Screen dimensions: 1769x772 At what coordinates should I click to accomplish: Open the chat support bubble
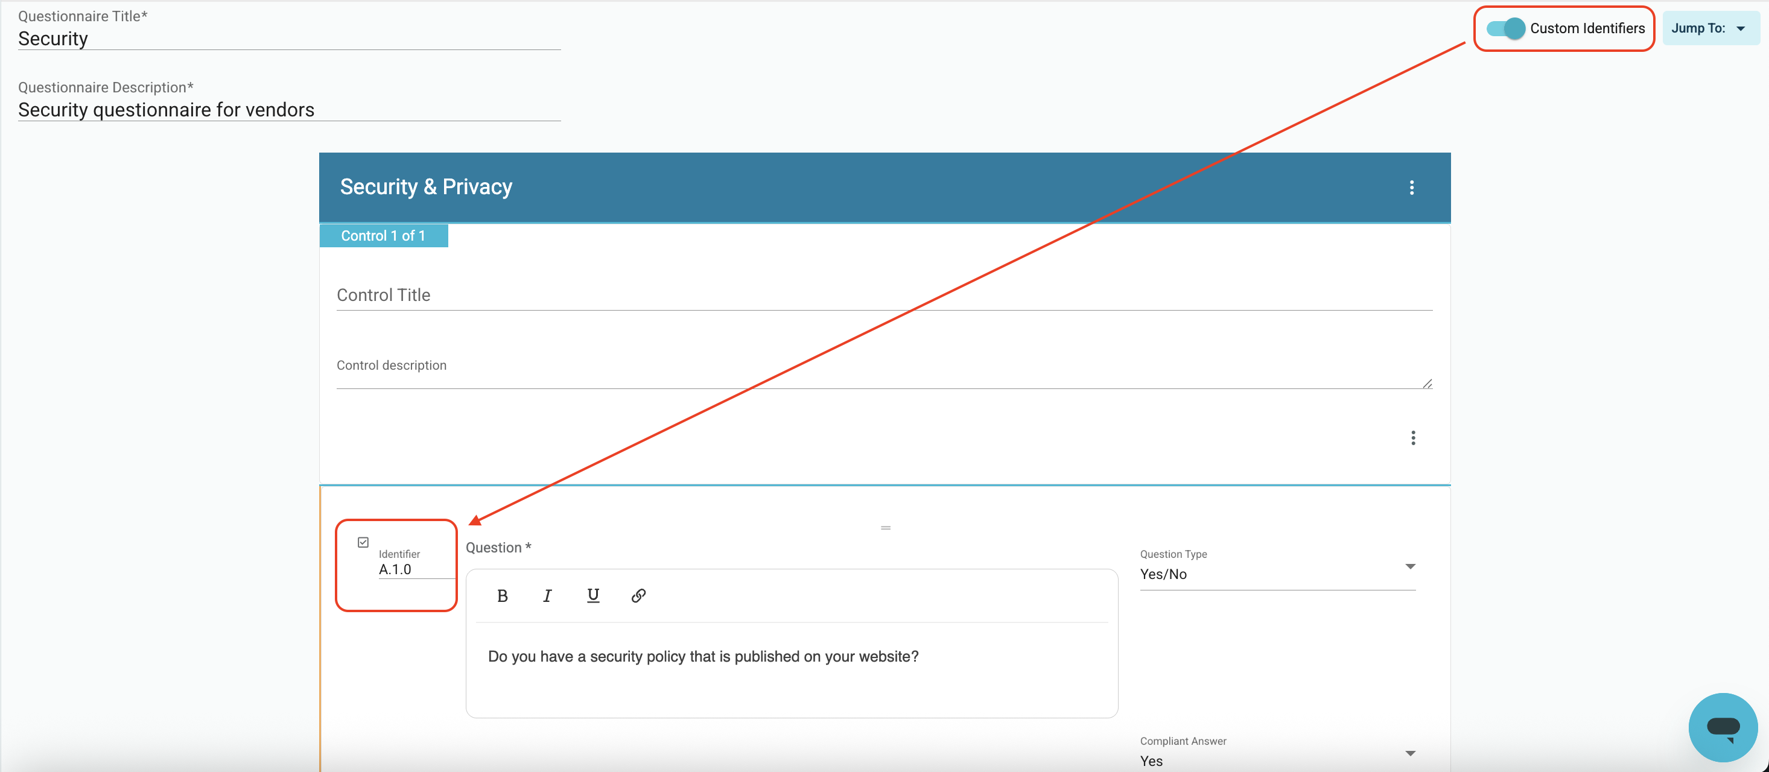[1723, 727]
